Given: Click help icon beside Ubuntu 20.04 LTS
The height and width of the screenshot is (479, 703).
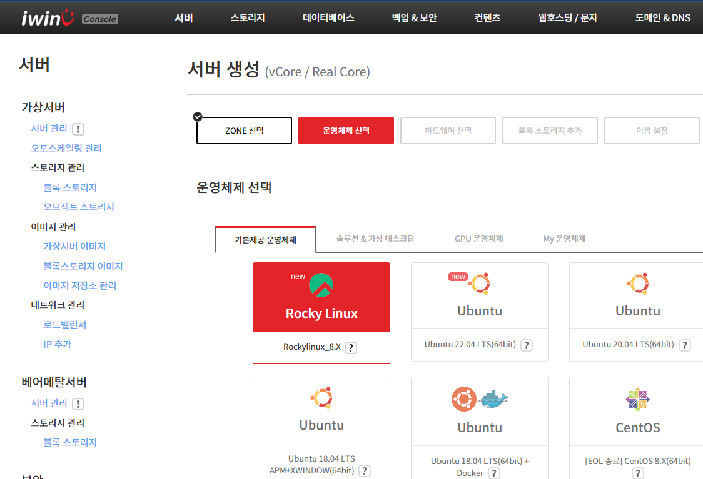Looking at the screenshot, I should [x=685, y=345].
